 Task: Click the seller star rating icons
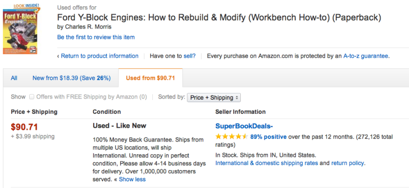232,136
